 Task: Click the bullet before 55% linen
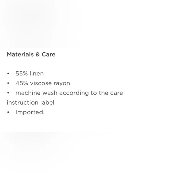click(x=8, y=74)
